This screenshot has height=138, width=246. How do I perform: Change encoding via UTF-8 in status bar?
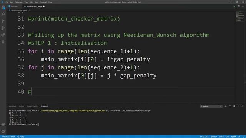[221, 136]
